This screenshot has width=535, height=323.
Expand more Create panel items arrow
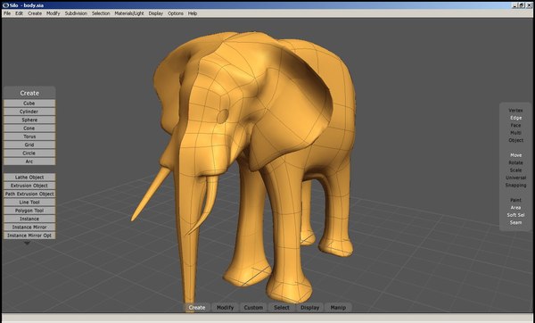coord(28,243)
